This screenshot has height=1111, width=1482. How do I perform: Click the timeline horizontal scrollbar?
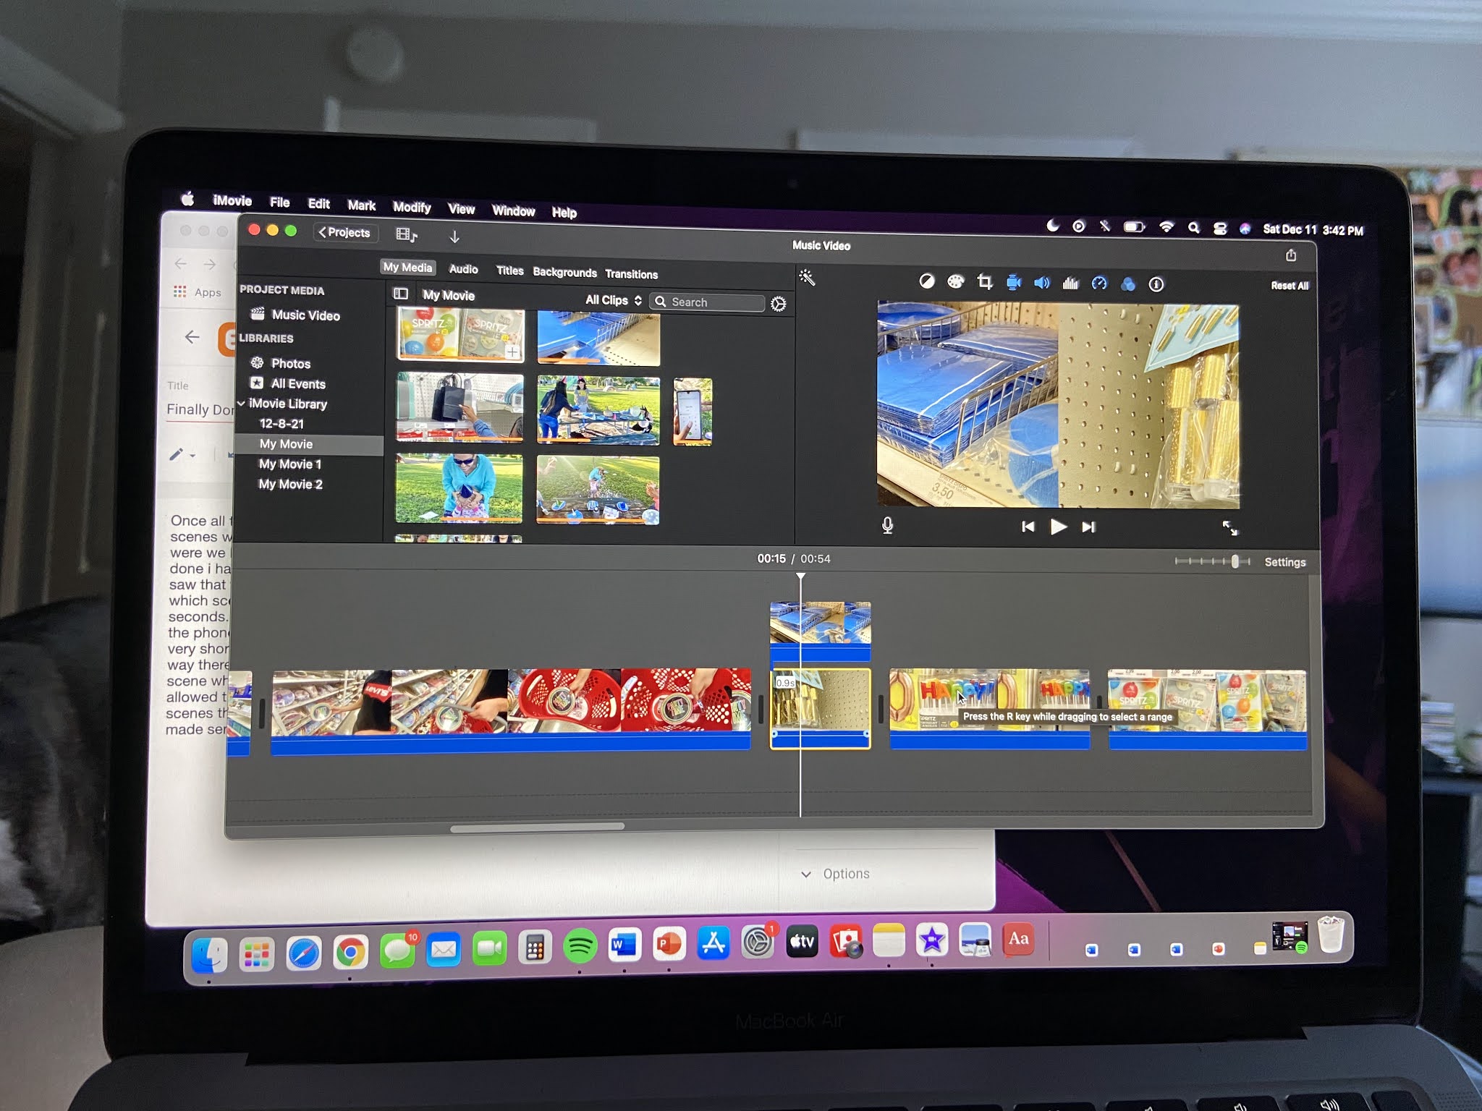537,827
